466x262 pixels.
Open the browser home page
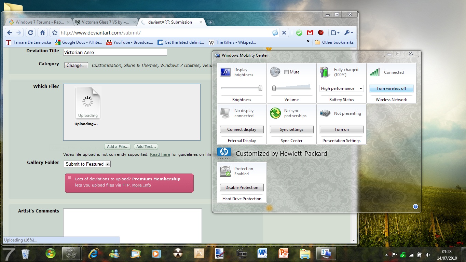(42, 33)
